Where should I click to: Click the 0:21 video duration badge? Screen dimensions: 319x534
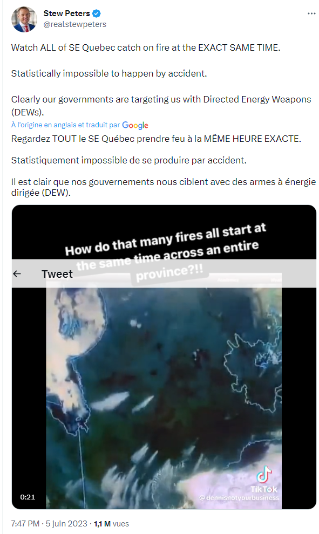click(x=28, y=497)
